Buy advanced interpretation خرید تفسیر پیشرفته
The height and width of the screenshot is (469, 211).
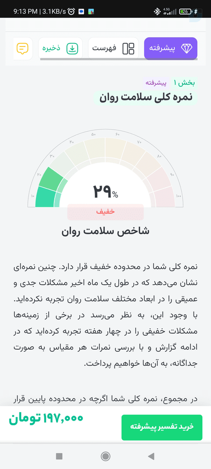point(162,427)
